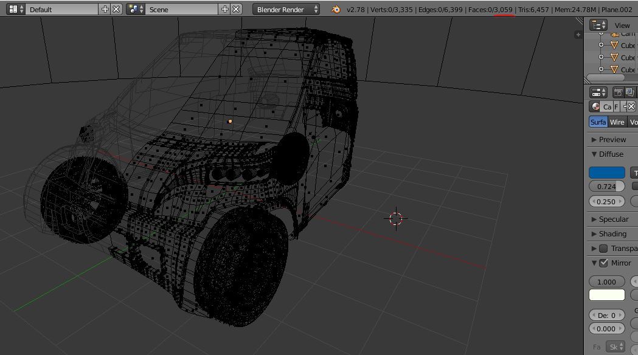Open the screen layout browse icon
638x355 pixels.
[16, 9]
